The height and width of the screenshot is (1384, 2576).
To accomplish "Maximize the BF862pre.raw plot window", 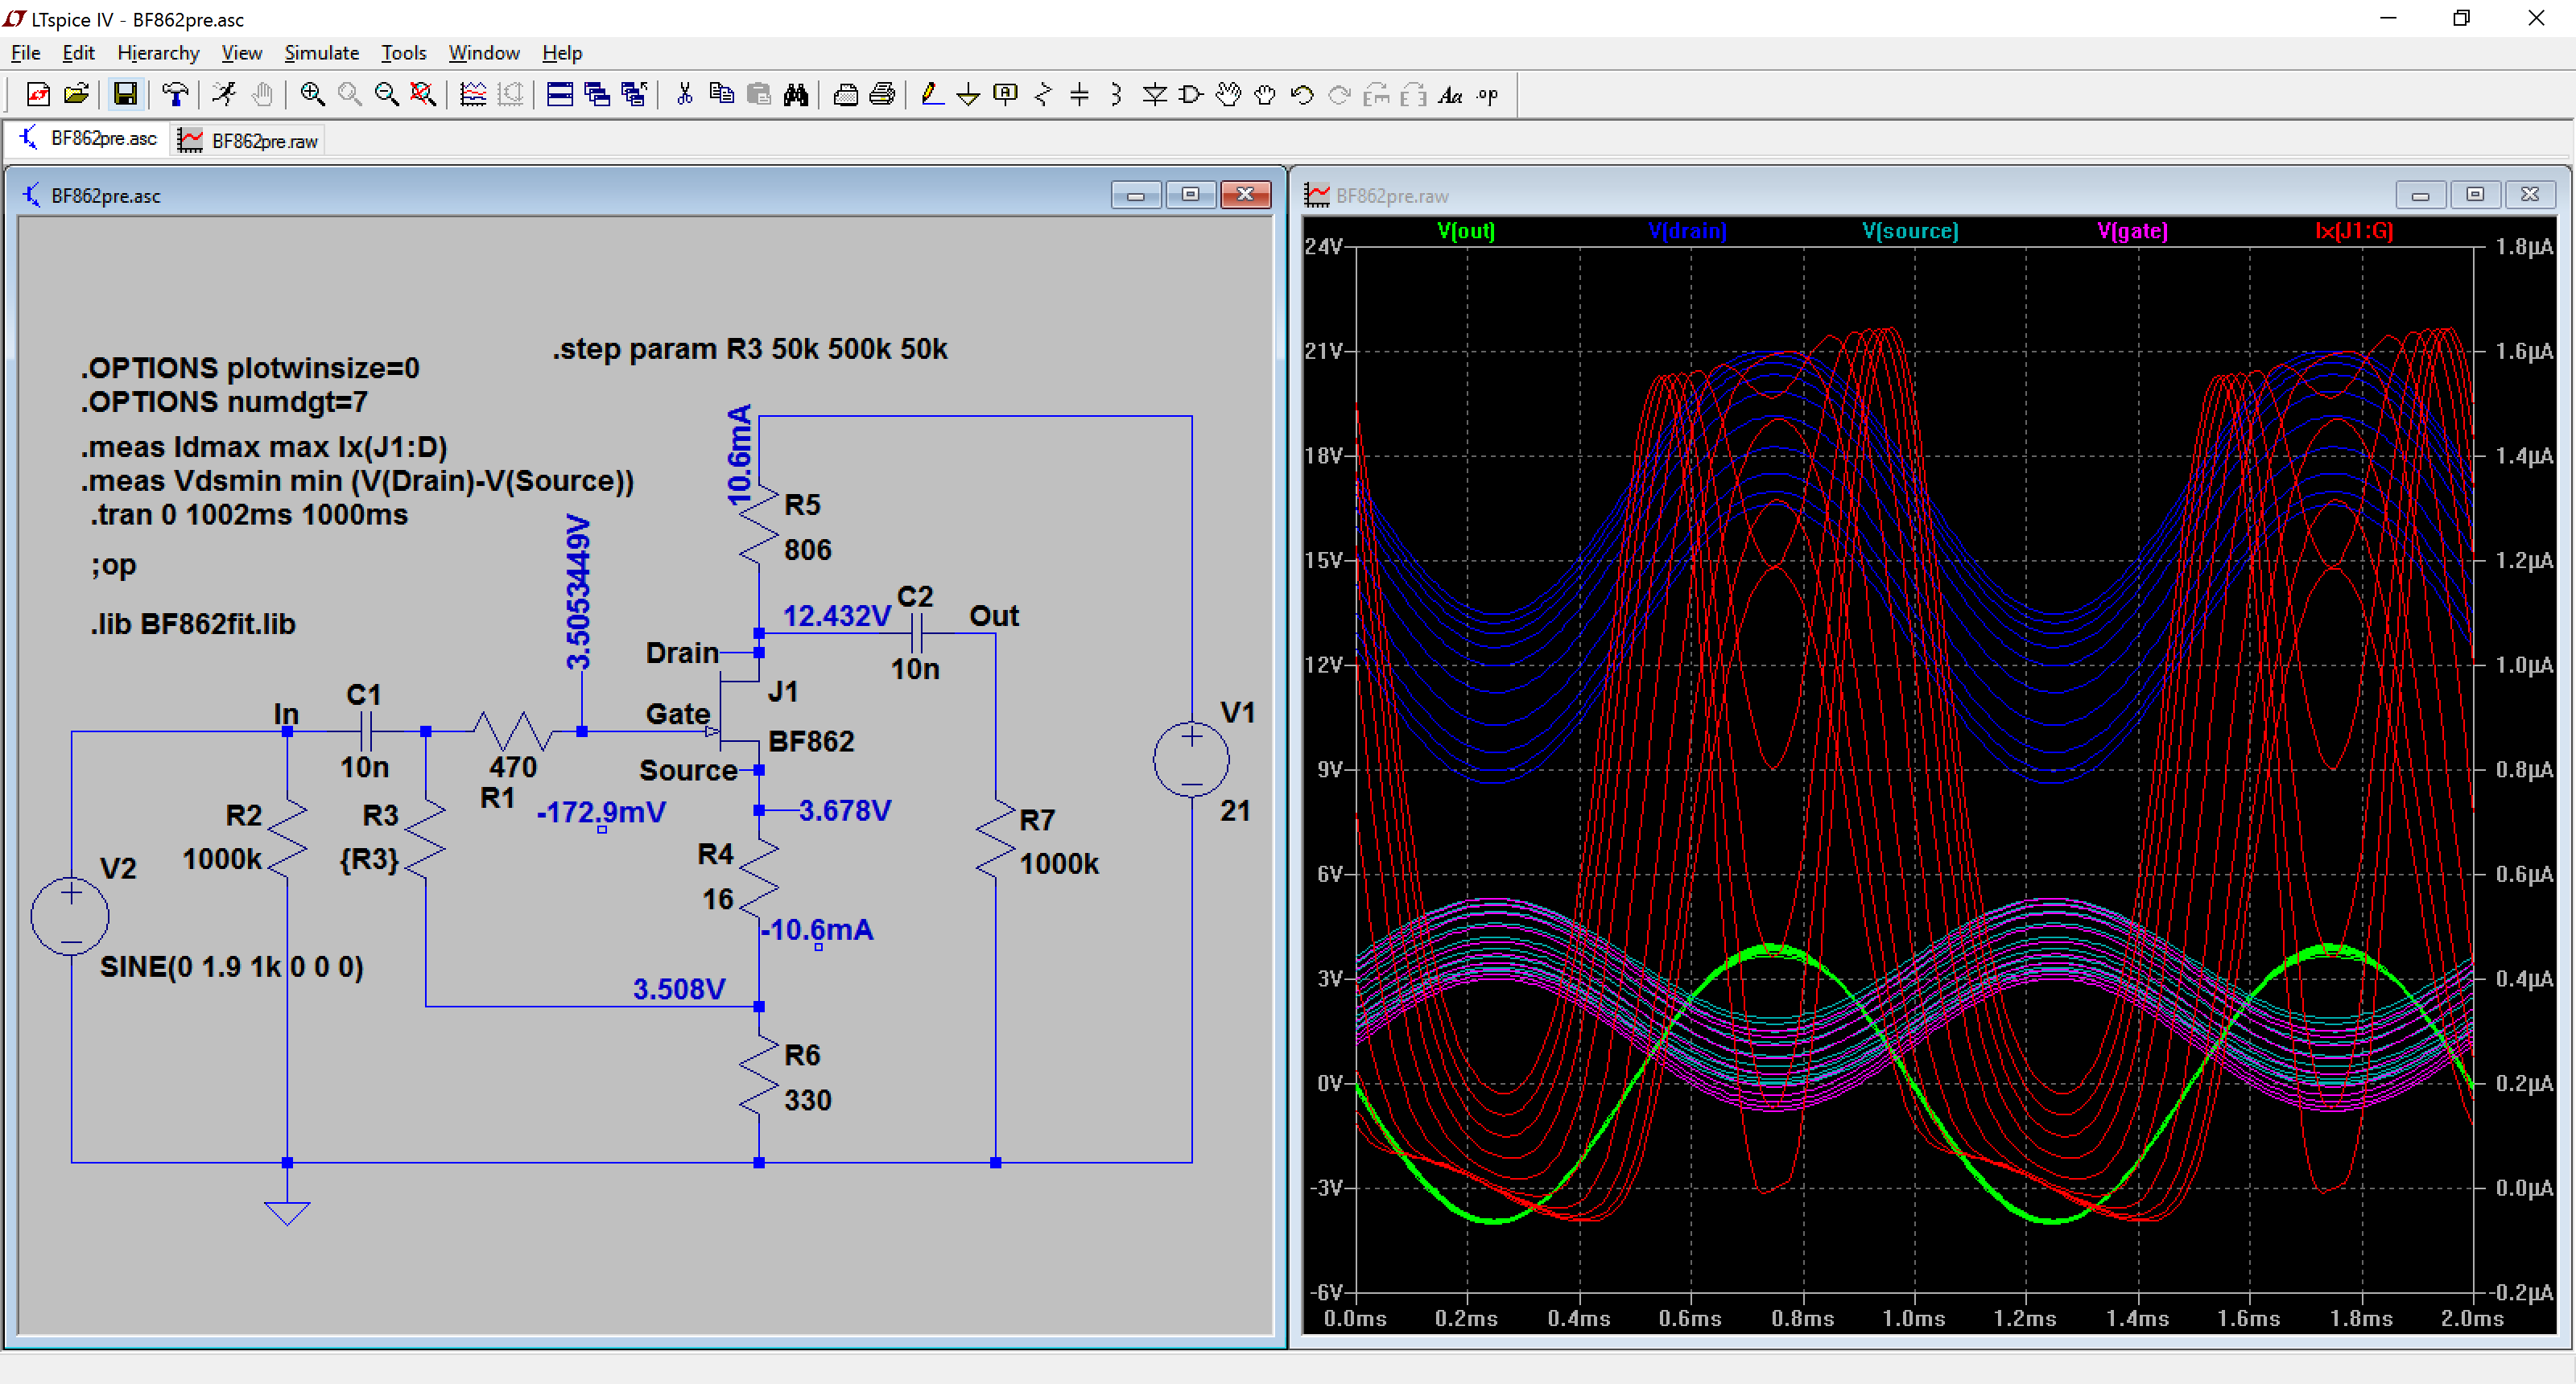I will click(x=2475, y=195).
